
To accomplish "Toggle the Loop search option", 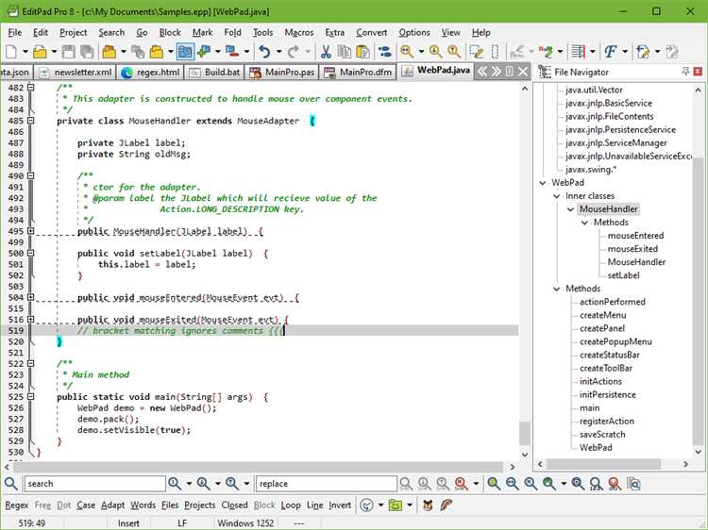I will (291, 505).
